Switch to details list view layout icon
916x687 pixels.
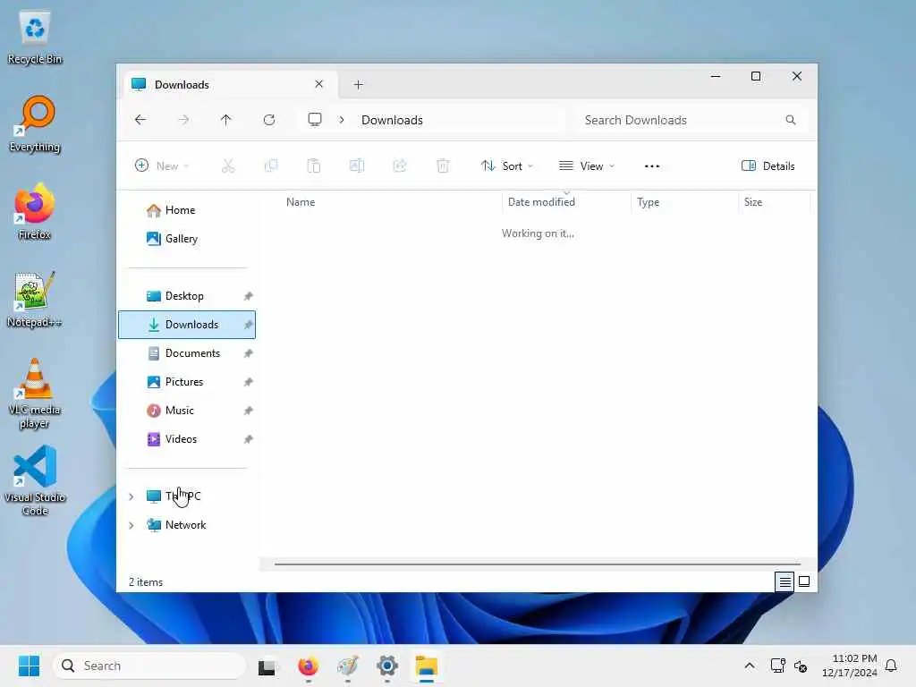pyautogui.click(x=785, y=581)
